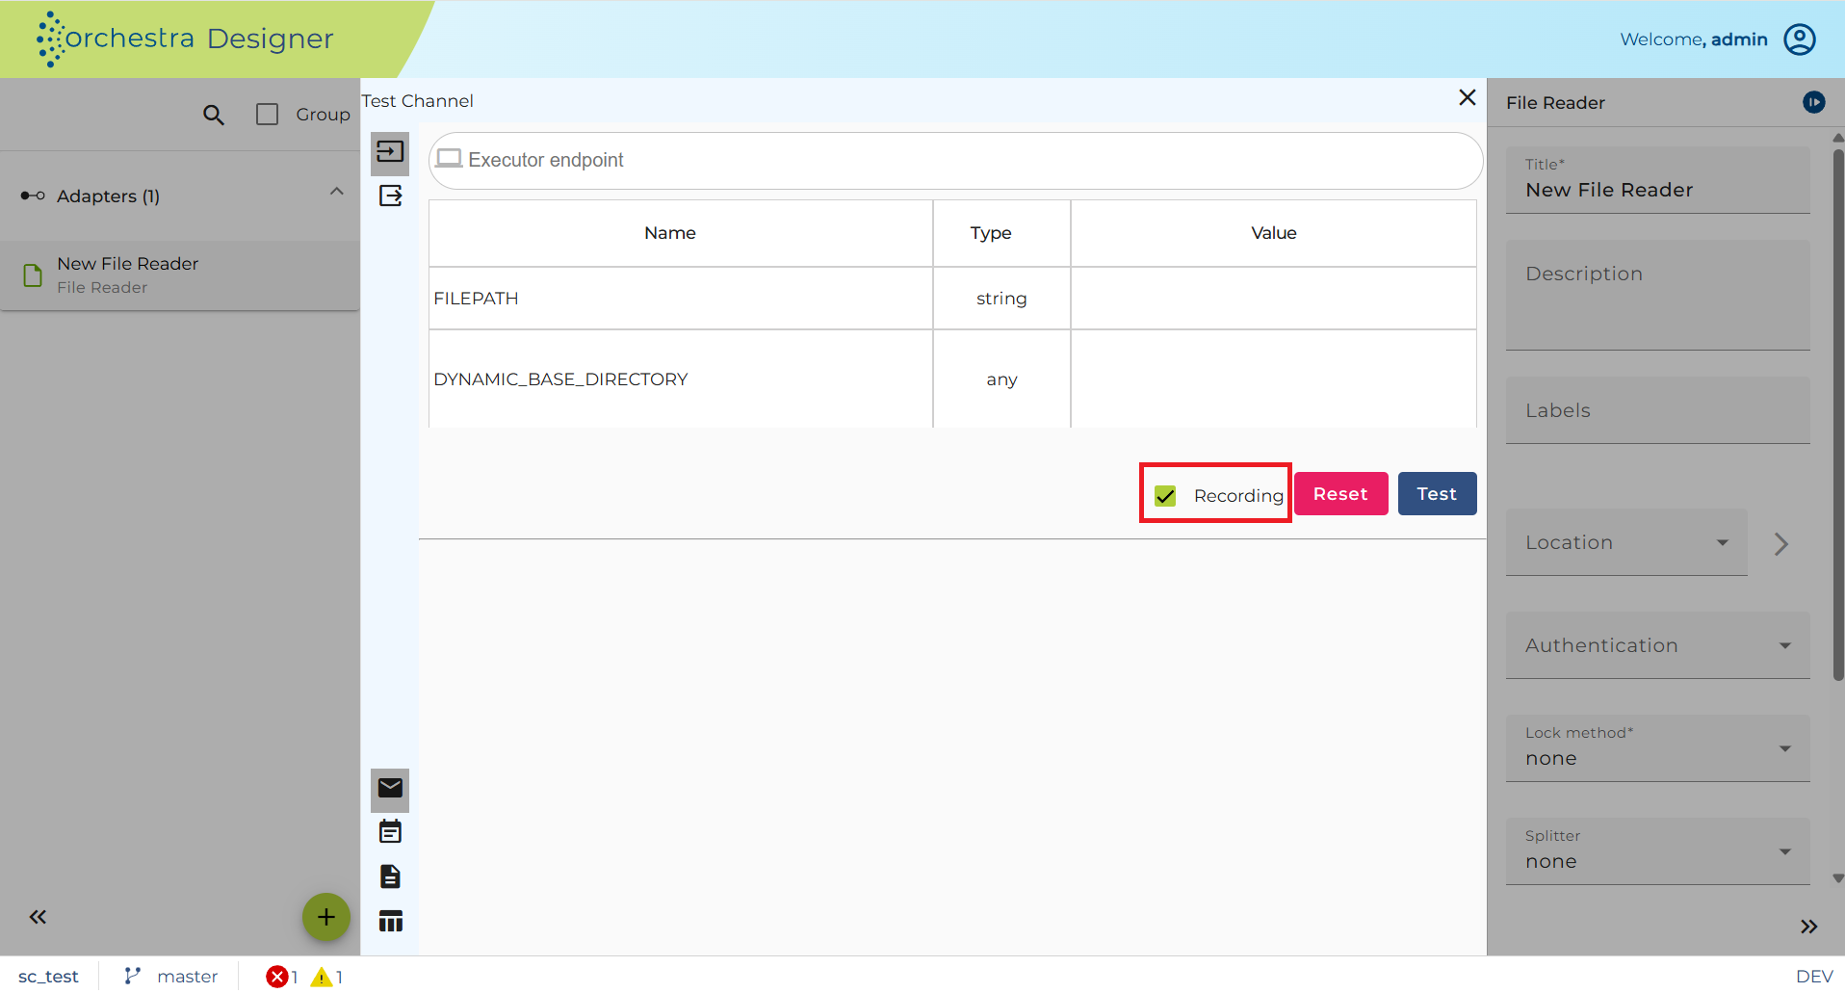The width and height of the screenshot is (1845, 993).
Task: Open the admin user profile icon
Action: (x=1800, y=39)
